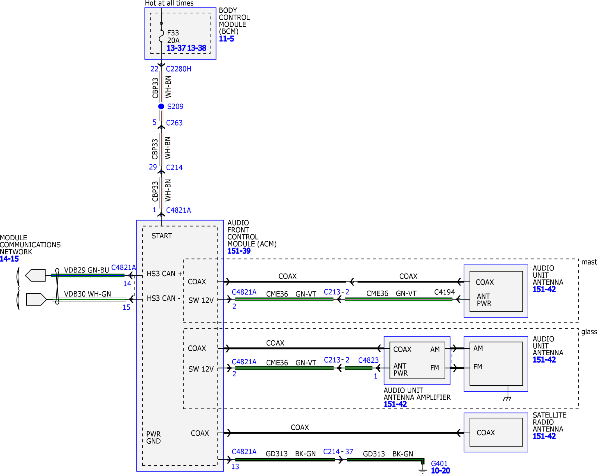The image size is (597, 474).
Task: Select 'SATELLITE RADIO ANTENNA' title
Action: pos(550,422)
